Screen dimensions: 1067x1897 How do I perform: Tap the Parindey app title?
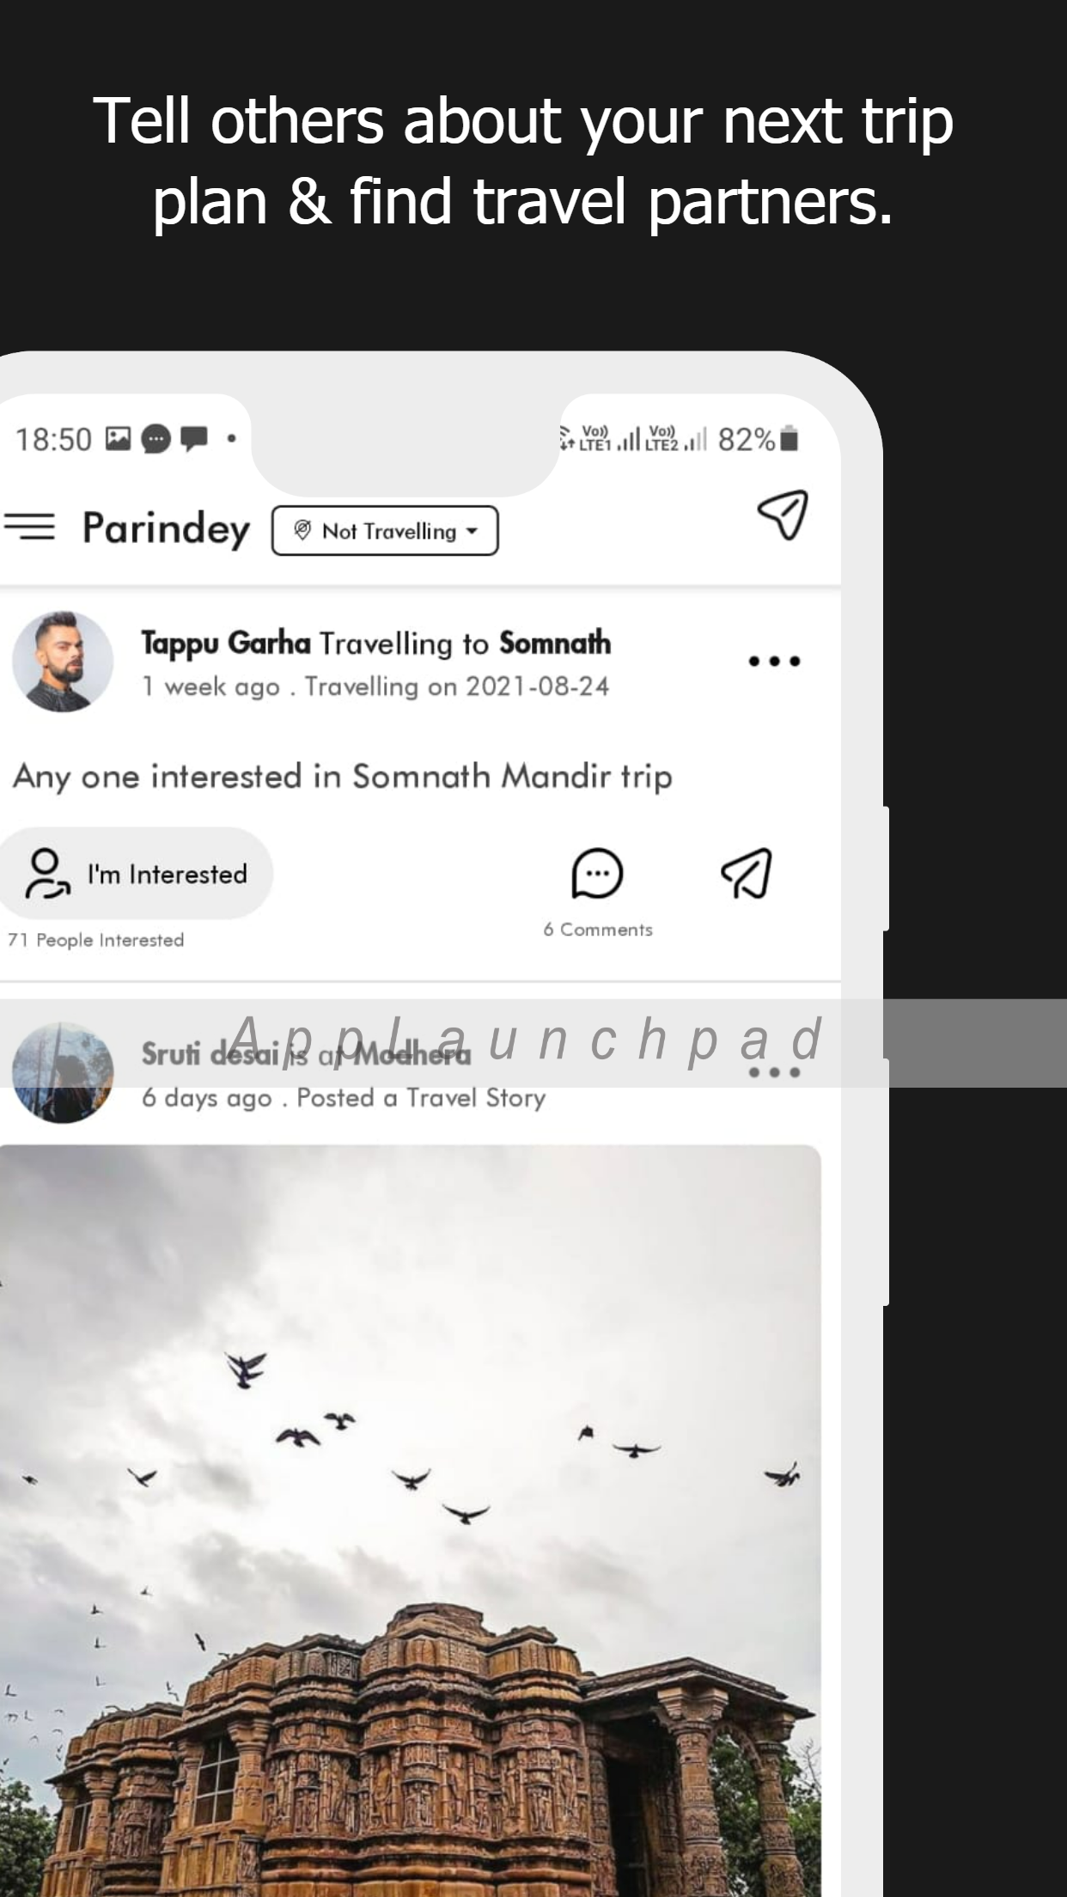point(166,528)
